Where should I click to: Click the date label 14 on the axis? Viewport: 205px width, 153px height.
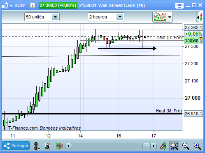(x=80, y=136)
